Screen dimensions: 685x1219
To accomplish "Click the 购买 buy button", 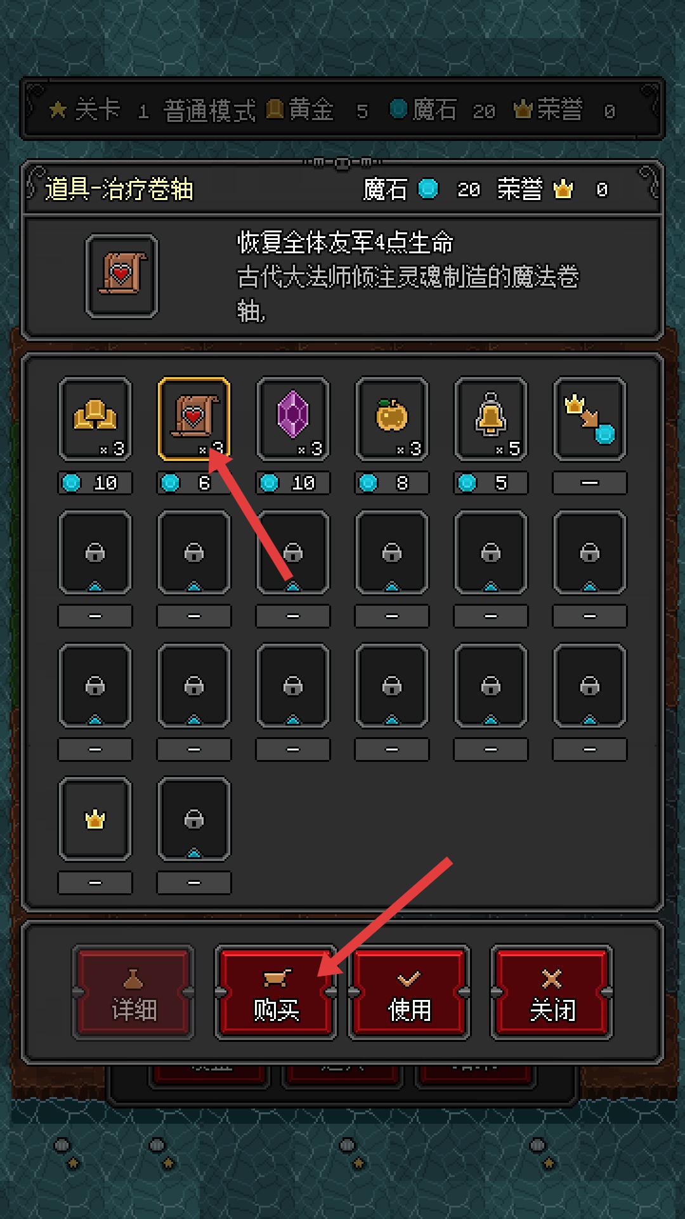I will [x=276, y=992].
